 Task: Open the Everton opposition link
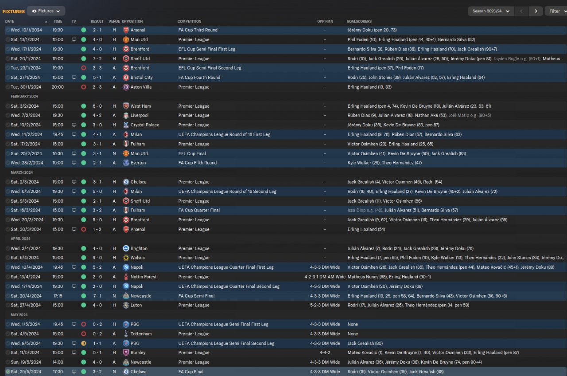point(138,163)
